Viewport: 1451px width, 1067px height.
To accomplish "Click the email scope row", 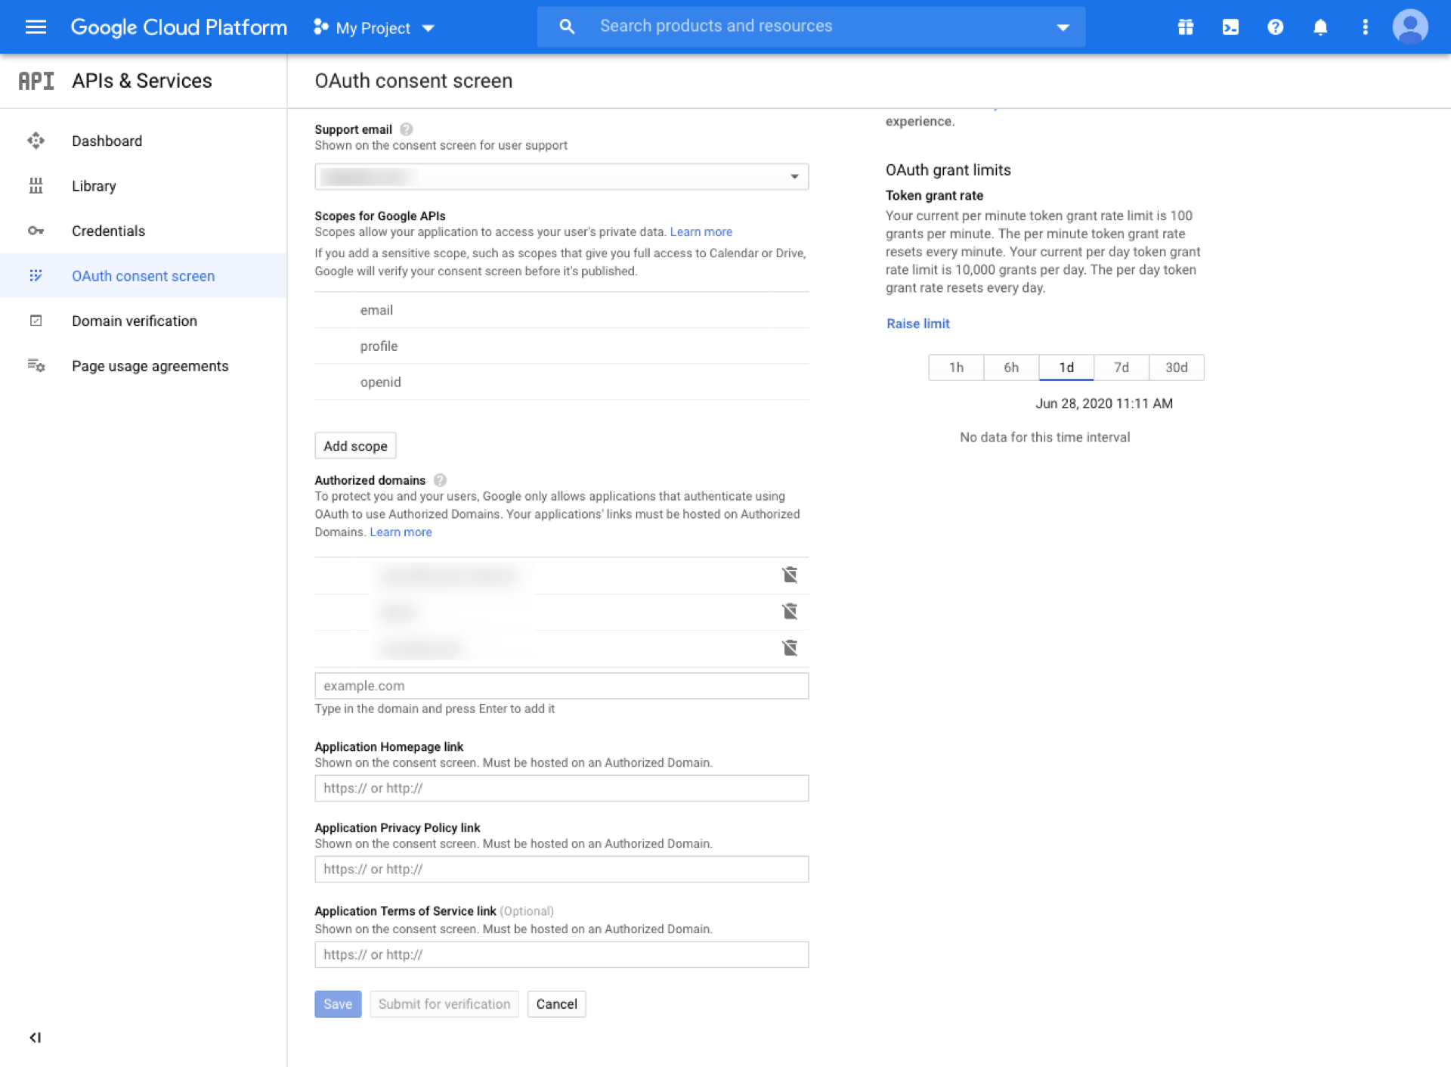I will [x=562, y=310].
